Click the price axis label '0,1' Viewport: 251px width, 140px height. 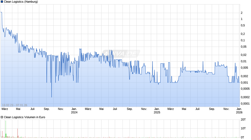[x=243, y=40]
